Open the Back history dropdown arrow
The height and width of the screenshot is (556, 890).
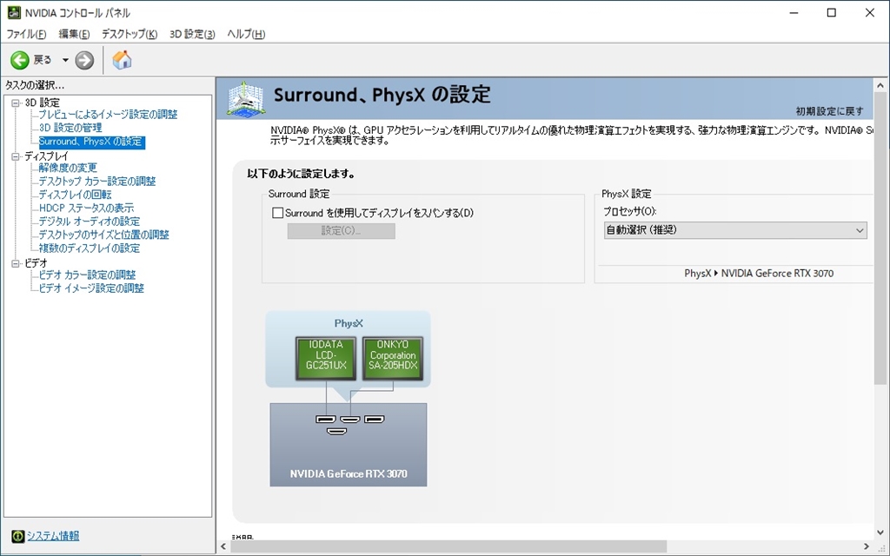click(65, 60)
